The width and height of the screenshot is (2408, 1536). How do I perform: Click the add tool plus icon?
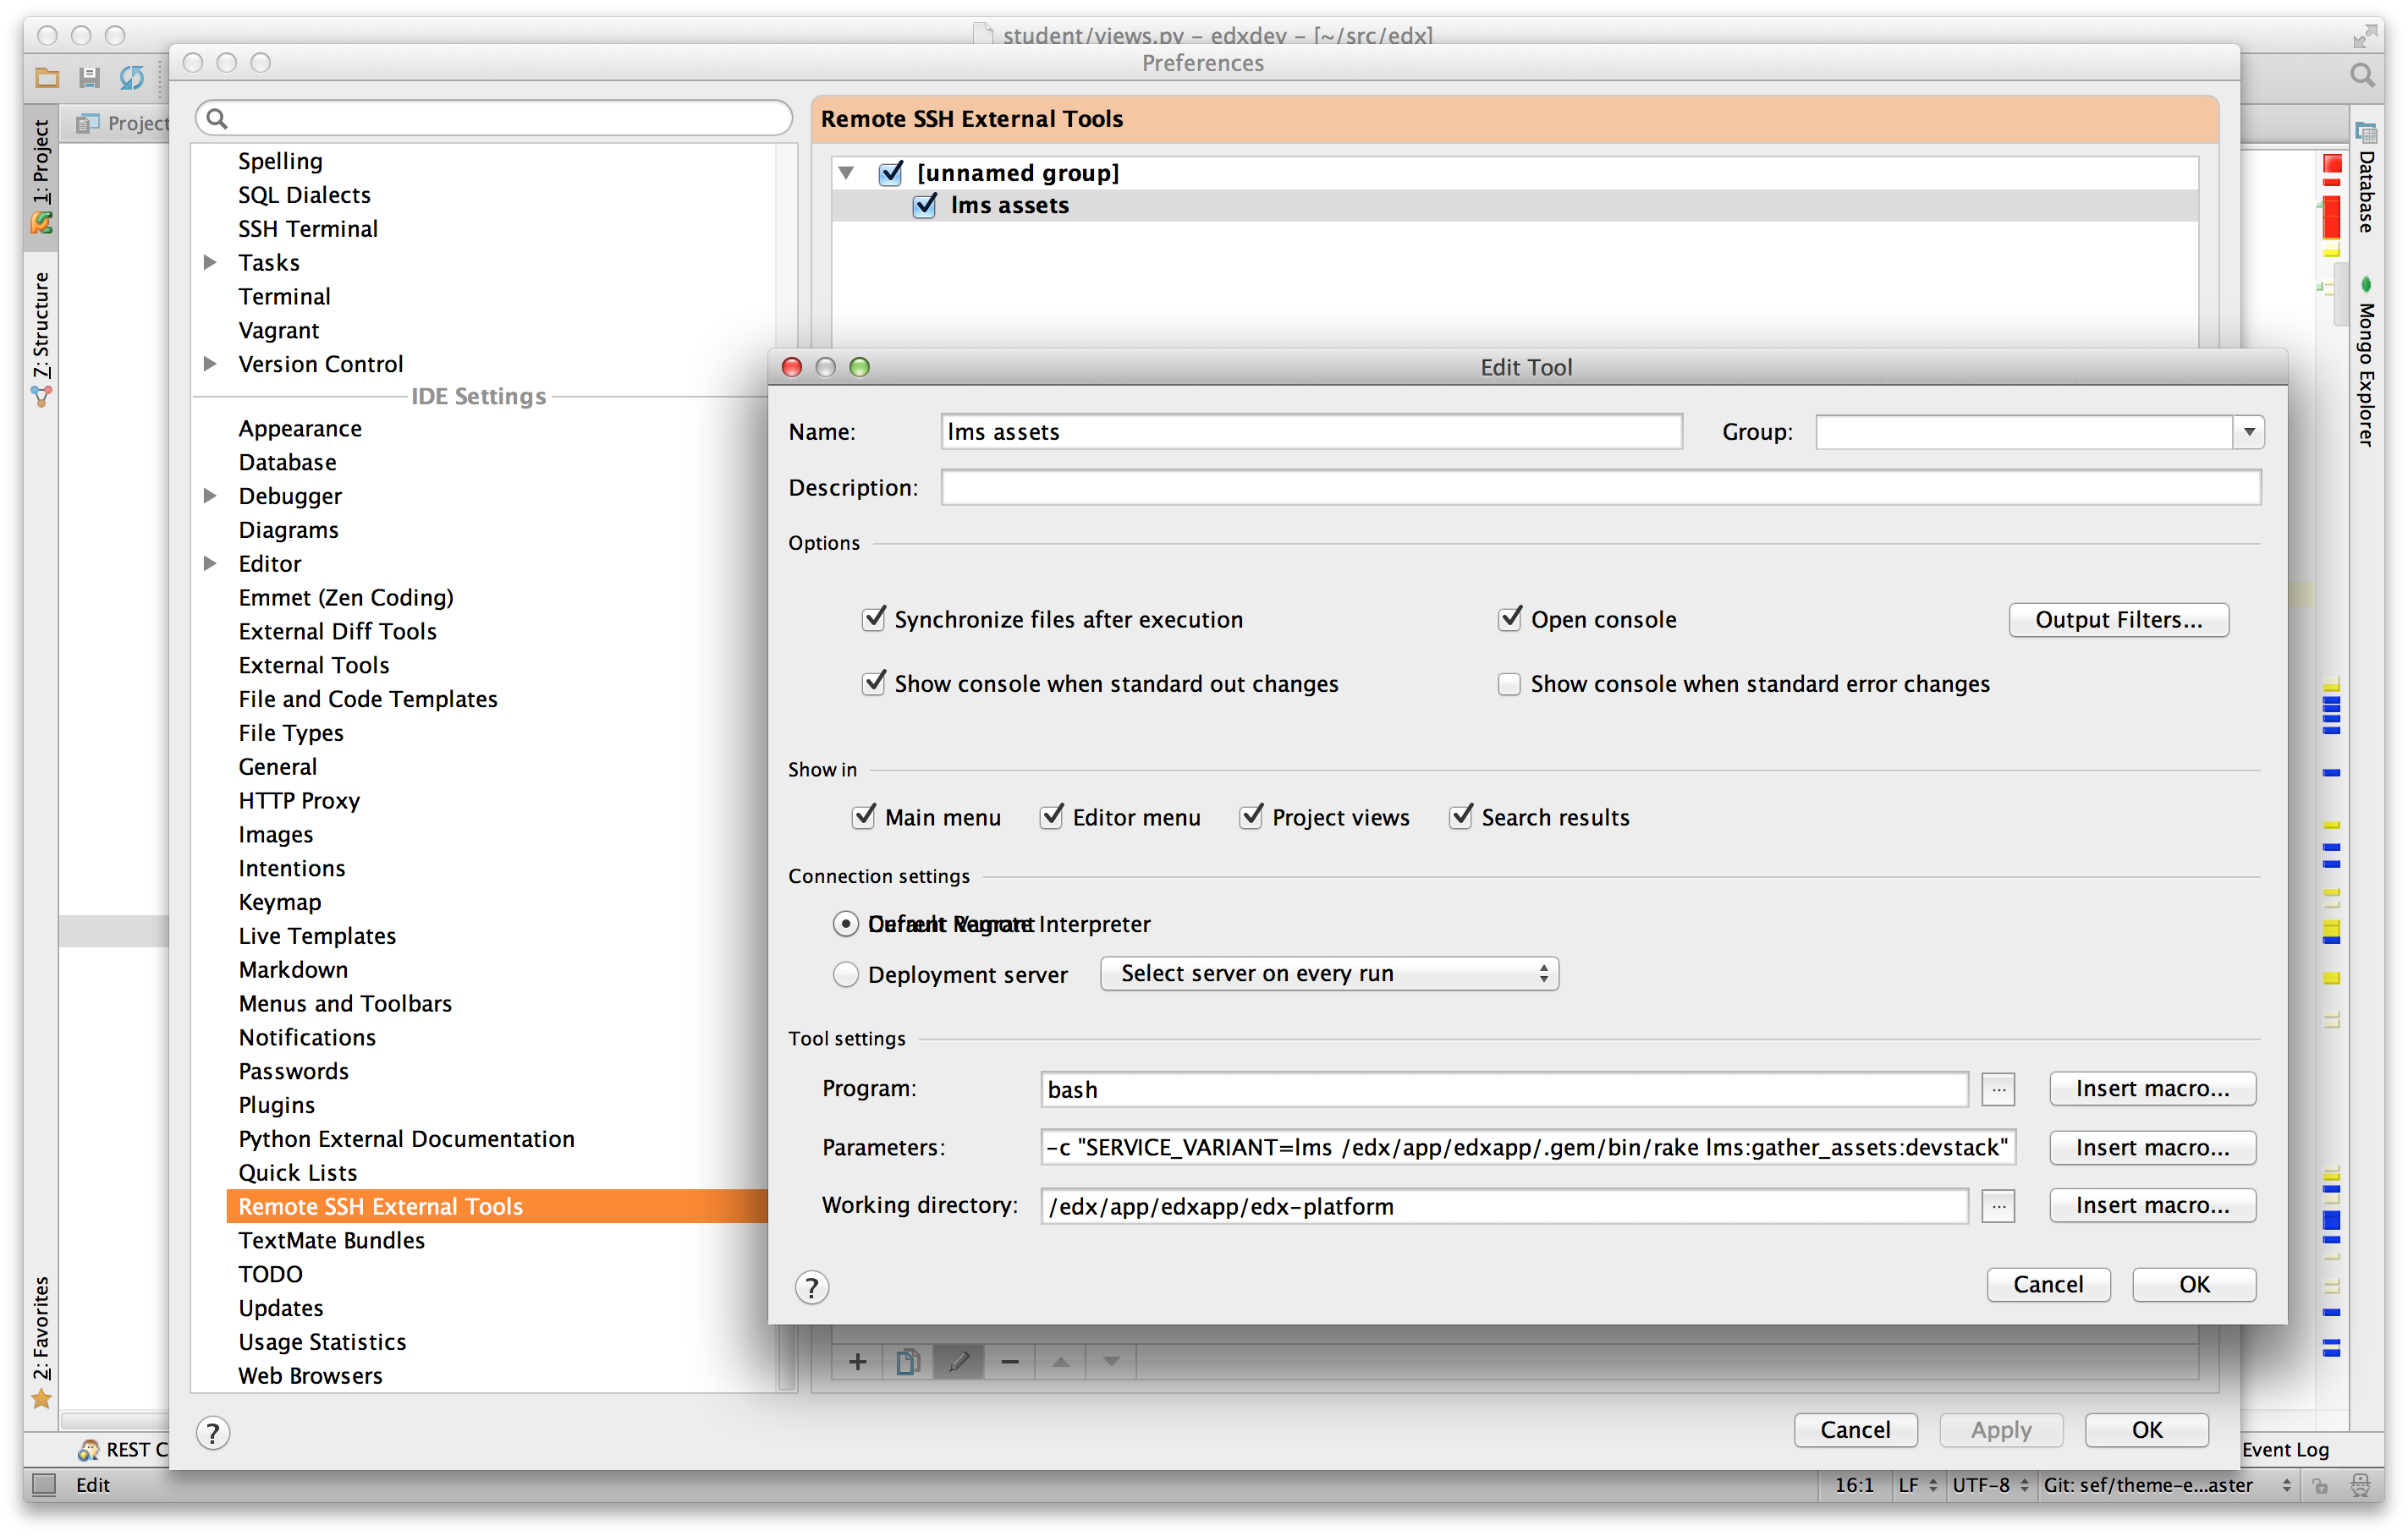coord(857,1361)
